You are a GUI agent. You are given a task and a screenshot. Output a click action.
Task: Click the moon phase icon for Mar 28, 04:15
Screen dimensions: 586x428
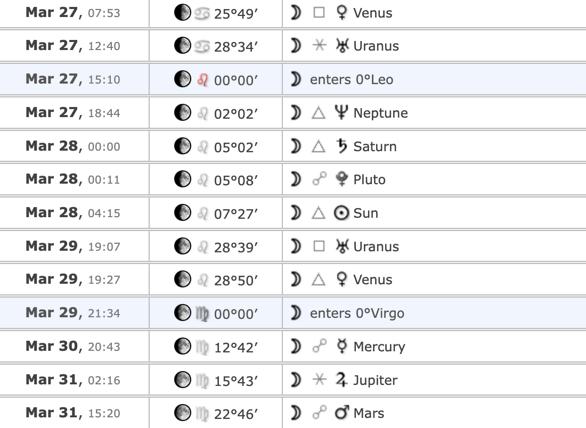click(x=183, y=212)
